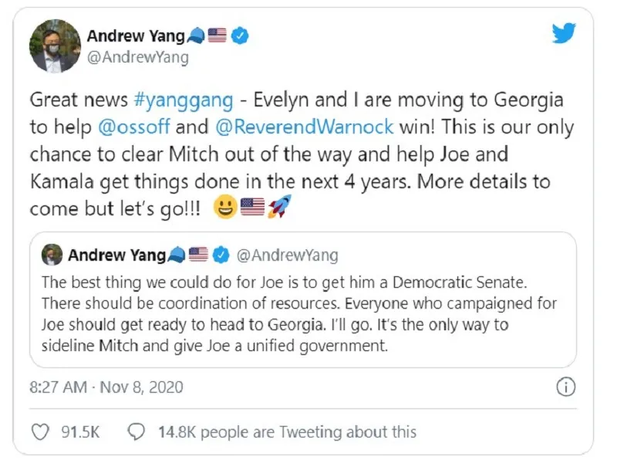Open Andrew Yang's profile picture
This screenshot has width=617, height=463.
(x=54, y=46)
